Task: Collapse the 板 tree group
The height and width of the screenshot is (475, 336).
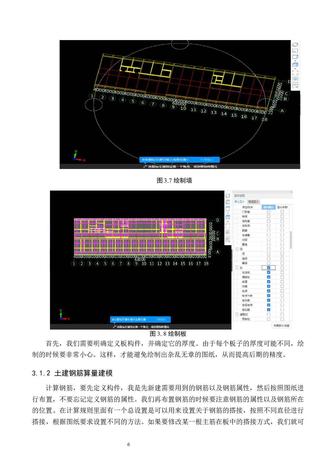Action: pyautogui.click(x=237, y=268)
